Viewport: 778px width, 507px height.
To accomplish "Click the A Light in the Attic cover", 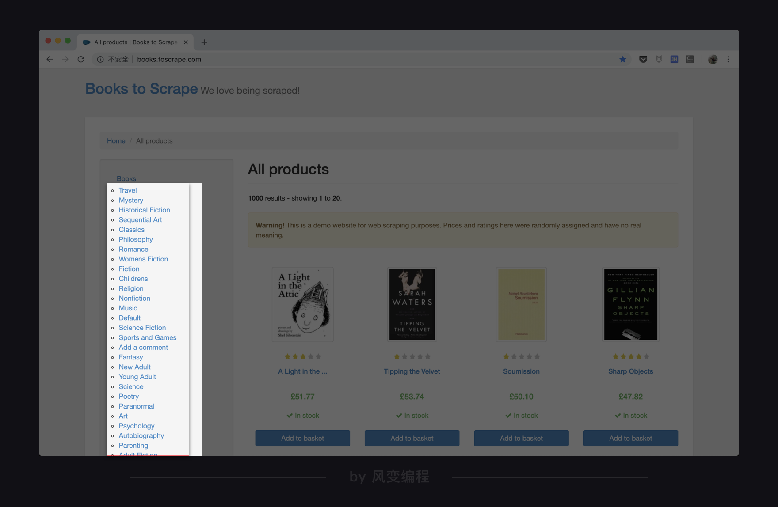I will click(302, 304).
